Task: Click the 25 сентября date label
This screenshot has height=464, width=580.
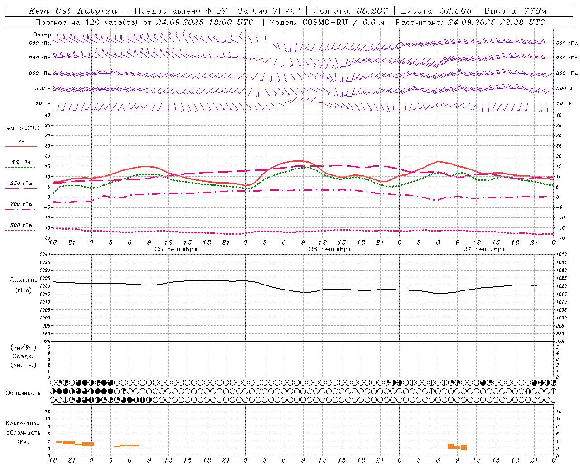Action: point(176,249)
